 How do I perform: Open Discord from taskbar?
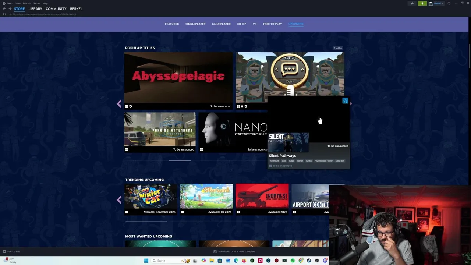[x=325, y=261]
